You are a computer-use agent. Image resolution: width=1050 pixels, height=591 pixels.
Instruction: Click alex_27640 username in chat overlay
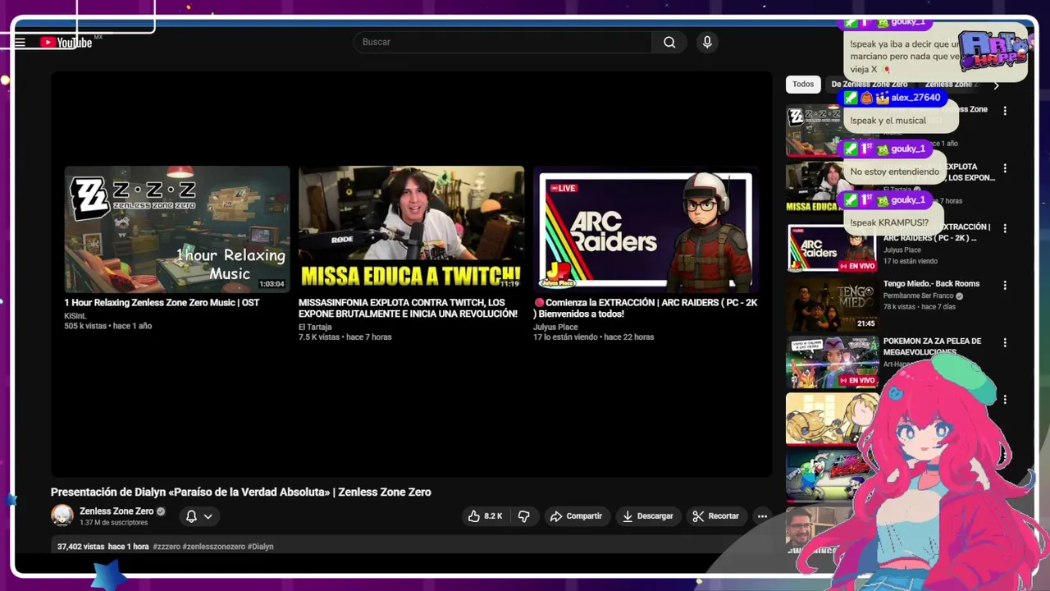pos(915,98)
